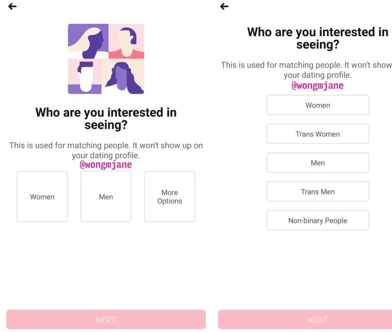
Task: Click the heading text below the illustration
Action: pyautogui.click(x=106, y=118)
